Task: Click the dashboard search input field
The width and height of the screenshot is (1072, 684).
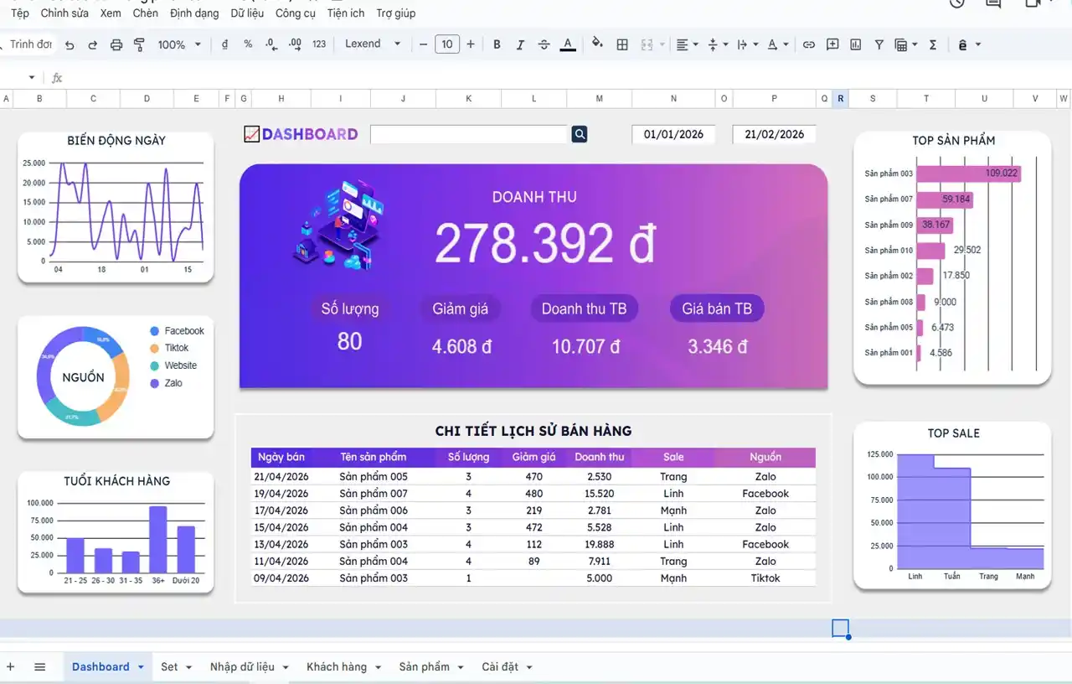Action: click(469, 134)
